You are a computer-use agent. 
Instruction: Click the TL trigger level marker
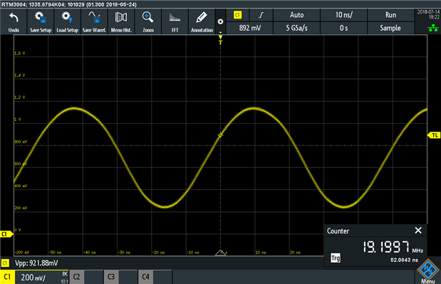click(x=434, y=135)
